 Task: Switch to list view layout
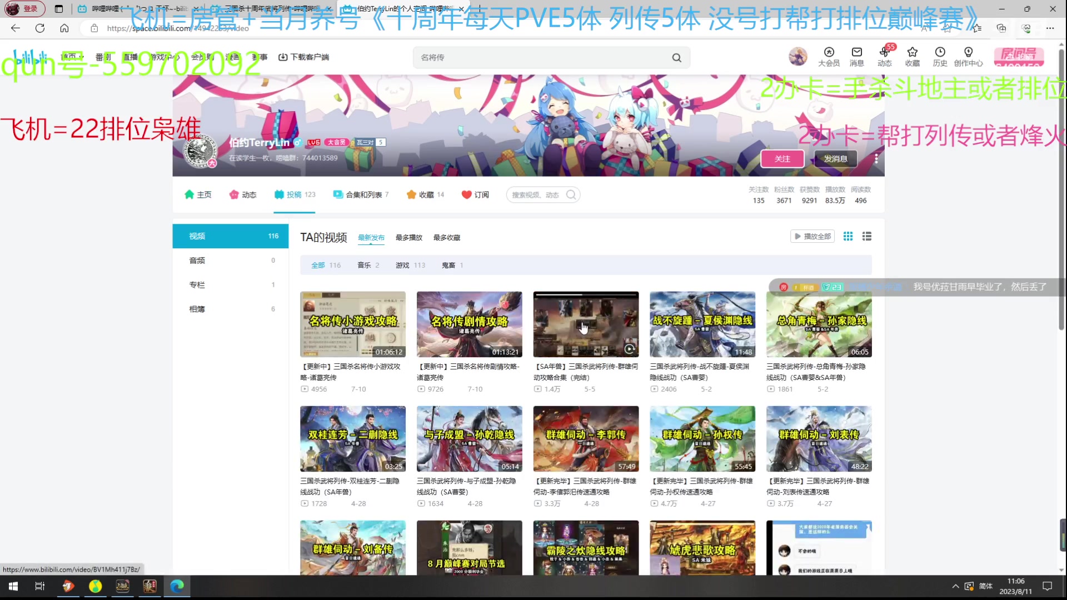coord(866,237)
